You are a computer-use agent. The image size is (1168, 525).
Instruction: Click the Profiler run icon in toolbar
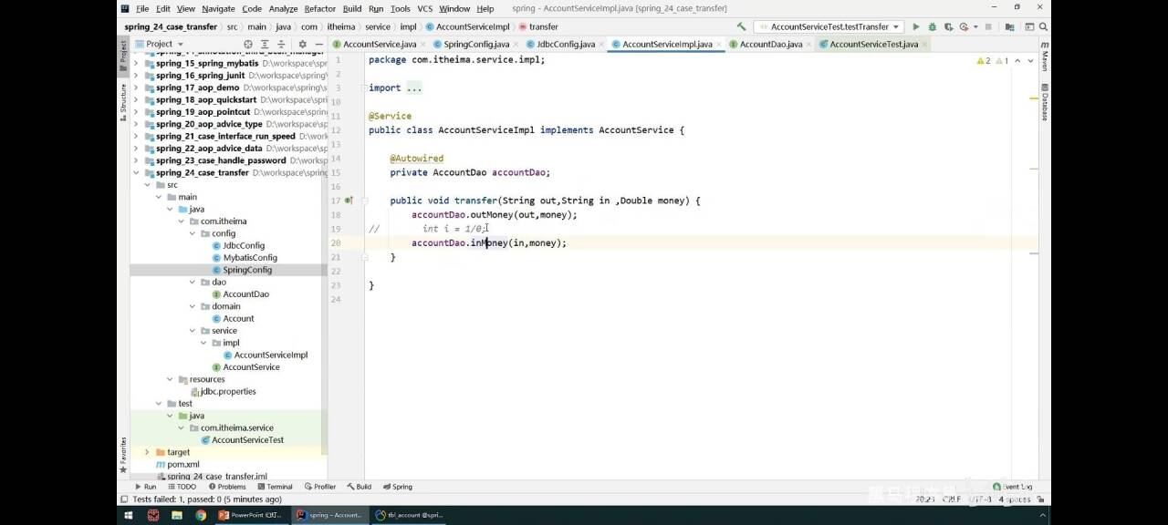click(x=964, y=27)
